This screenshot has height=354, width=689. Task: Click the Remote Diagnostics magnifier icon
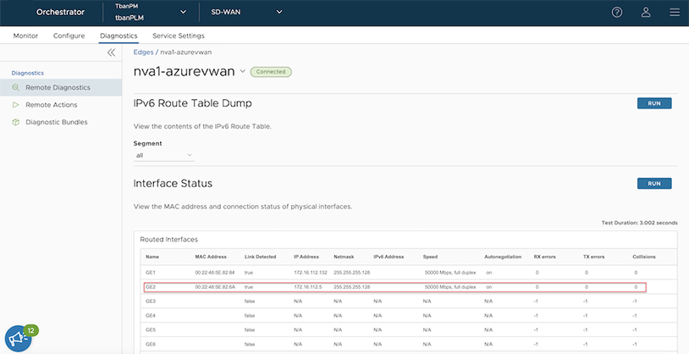[15, 87]
